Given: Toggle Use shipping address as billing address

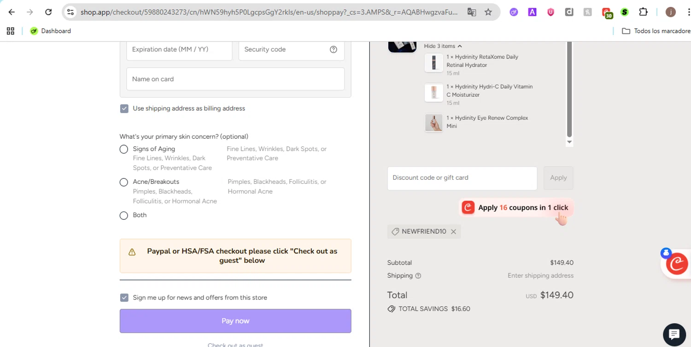Looking at the screenshot, I should (x=124, y=108).
